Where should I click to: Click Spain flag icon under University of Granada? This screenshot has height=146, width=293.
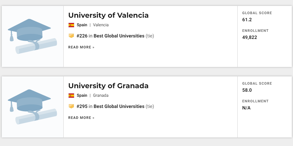coord(71,96)
